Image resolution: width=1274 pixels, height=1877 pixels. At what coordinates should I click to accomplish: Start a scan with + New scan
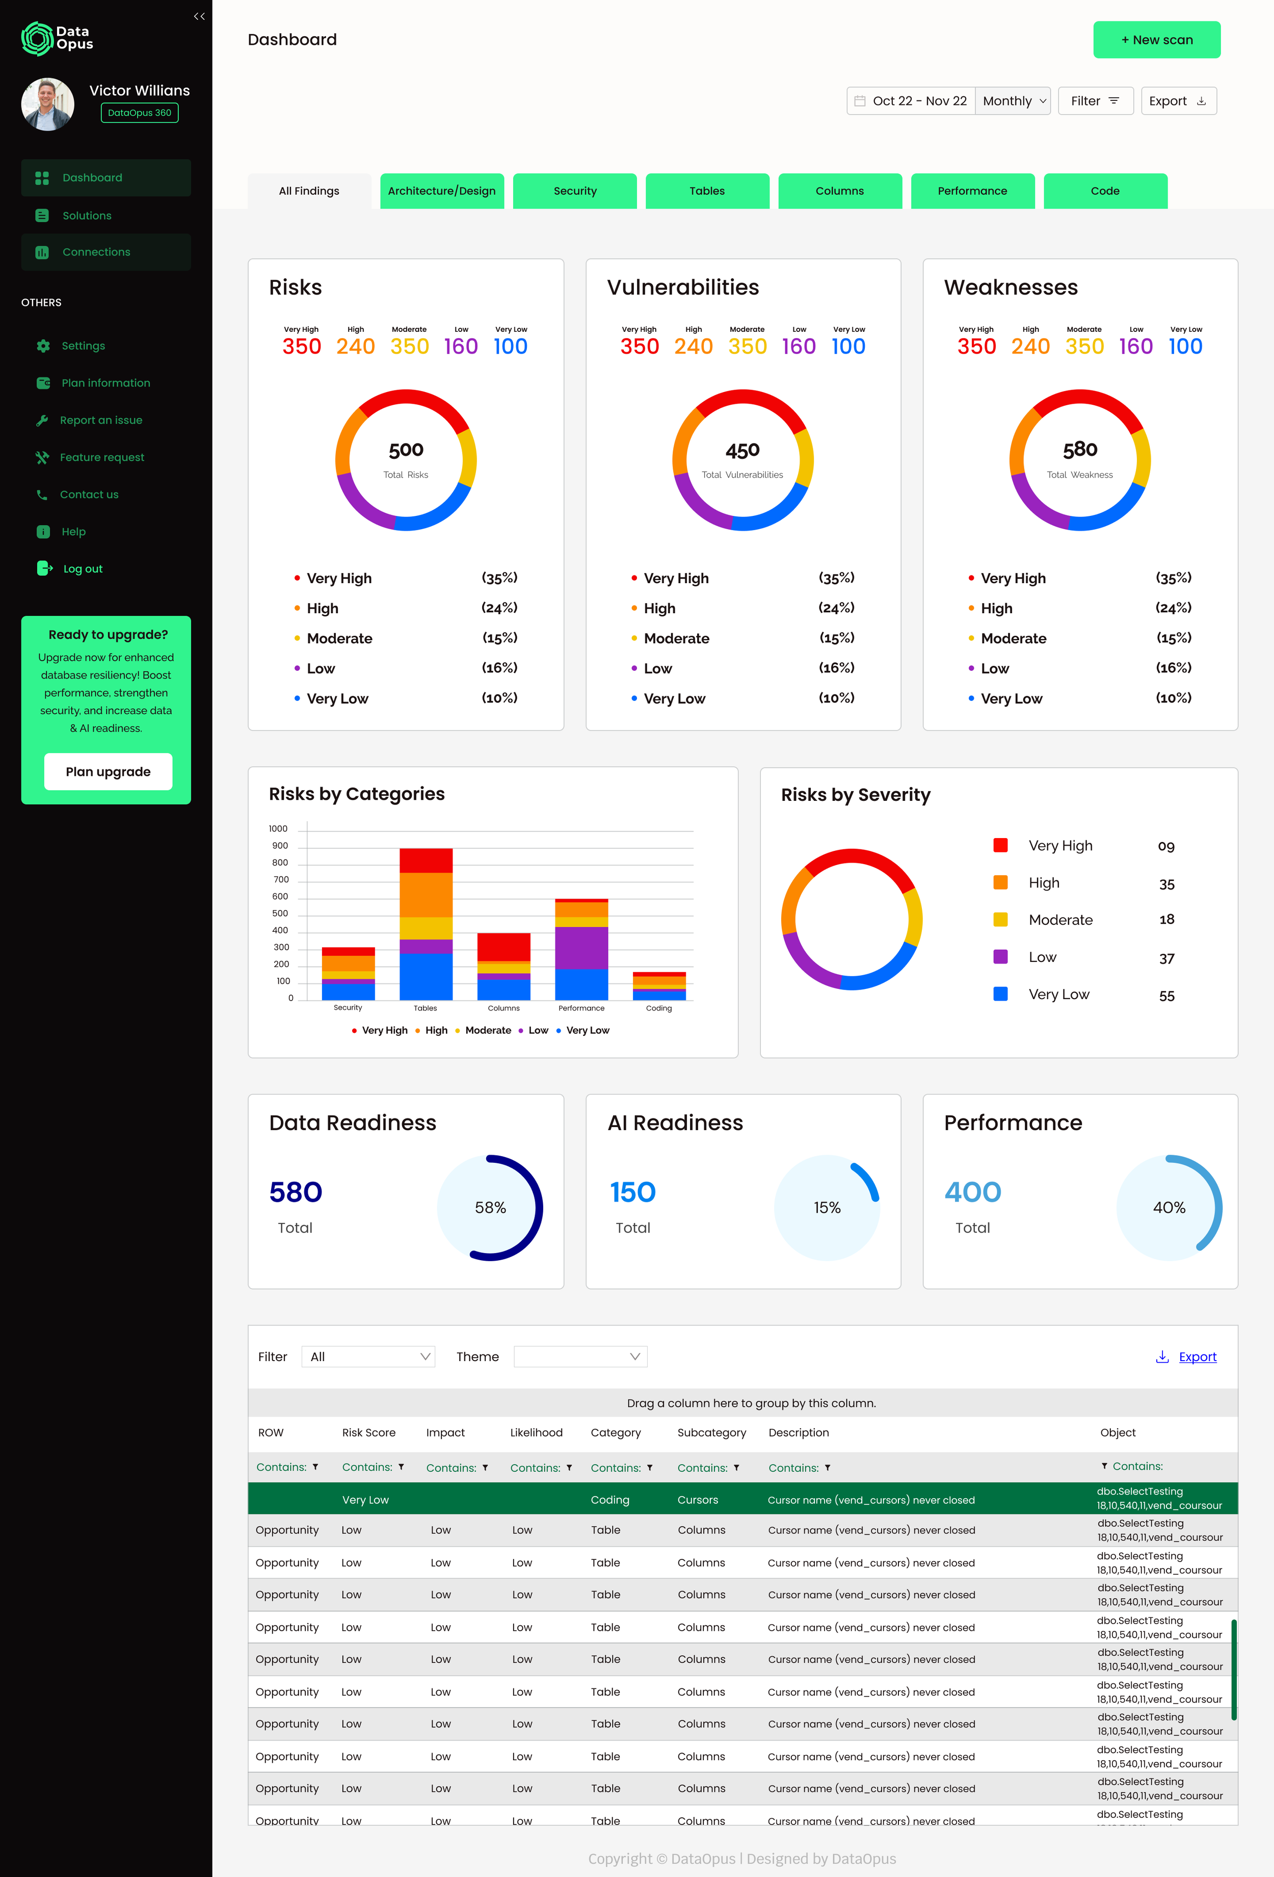click(1156, 40)
